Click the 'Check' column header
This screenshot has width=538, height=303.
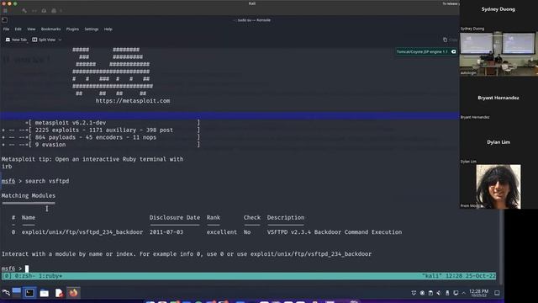(252, 217)
